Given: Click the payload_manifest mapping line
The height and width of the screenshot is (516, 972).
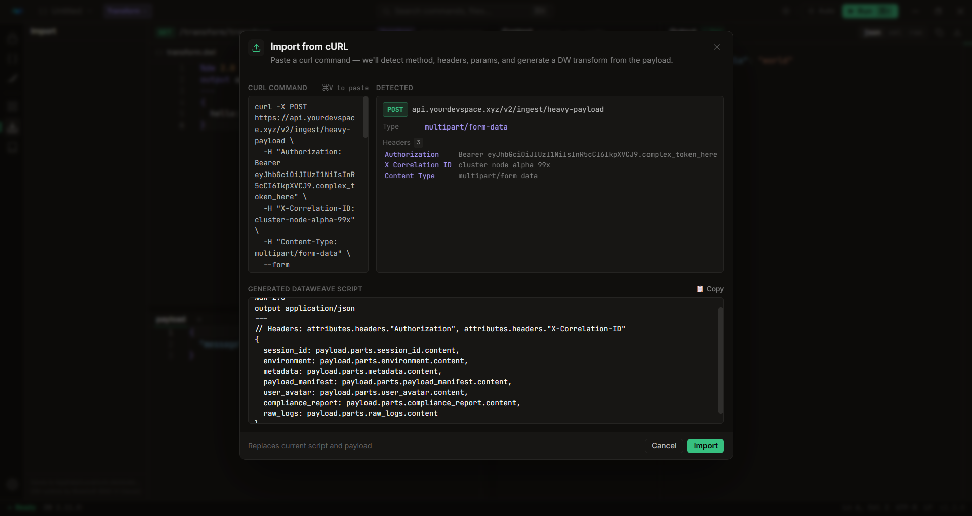Looking at the screenshot, I should (387, 382).
